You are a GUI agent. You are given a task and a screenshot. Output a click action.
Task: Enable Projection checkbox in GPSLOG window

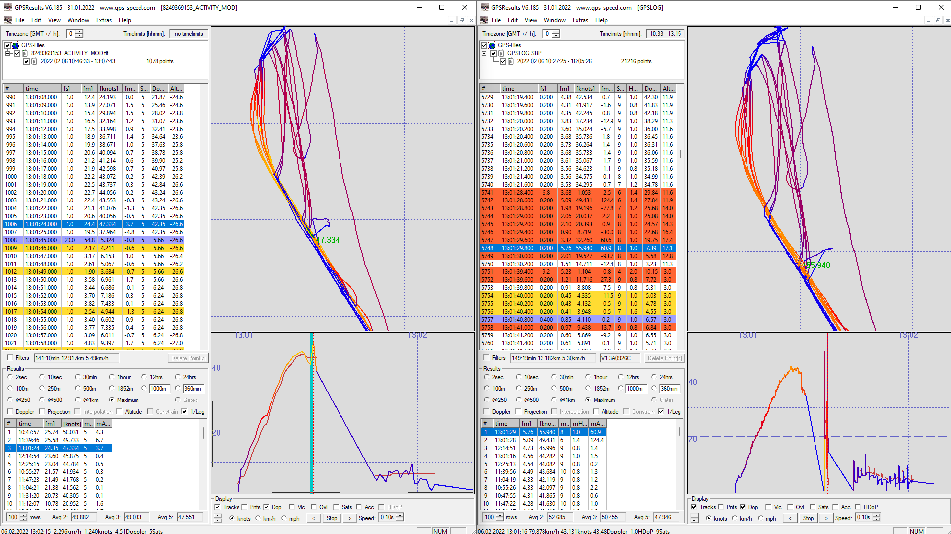point(519,412)
